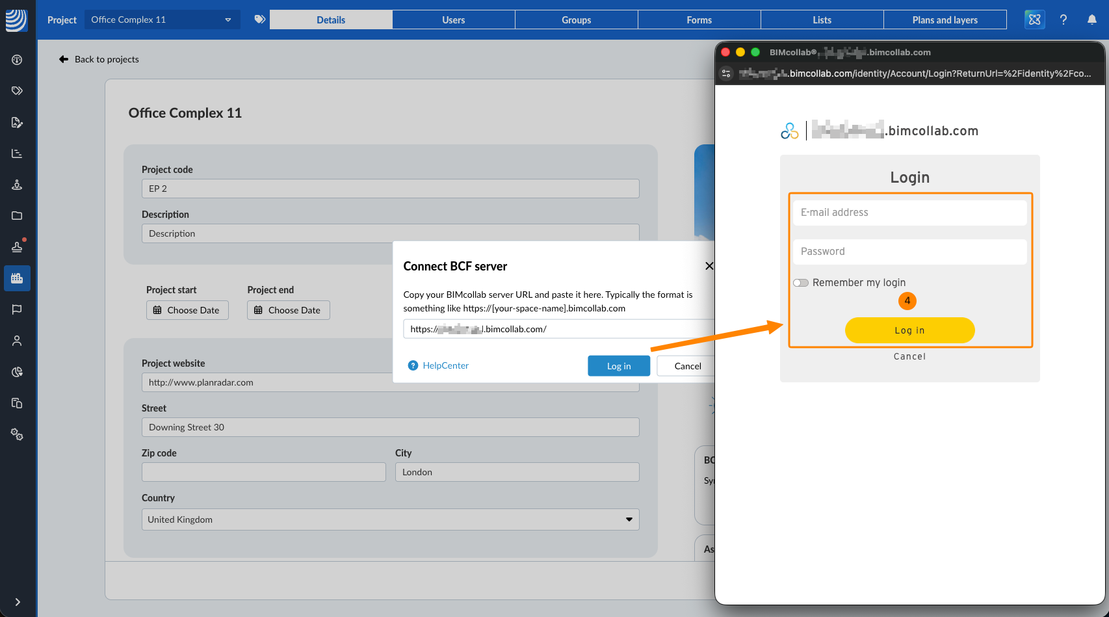Click the E-mail address field
Screen dimensions: 1109x617
coord(910,213)
